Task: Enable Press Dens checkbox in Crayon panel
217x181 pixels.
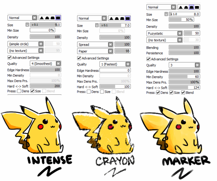Action: coord(89,92)
